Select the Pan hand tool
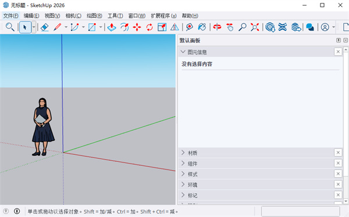This screenshot has height=217, width=349. point(230,27)
